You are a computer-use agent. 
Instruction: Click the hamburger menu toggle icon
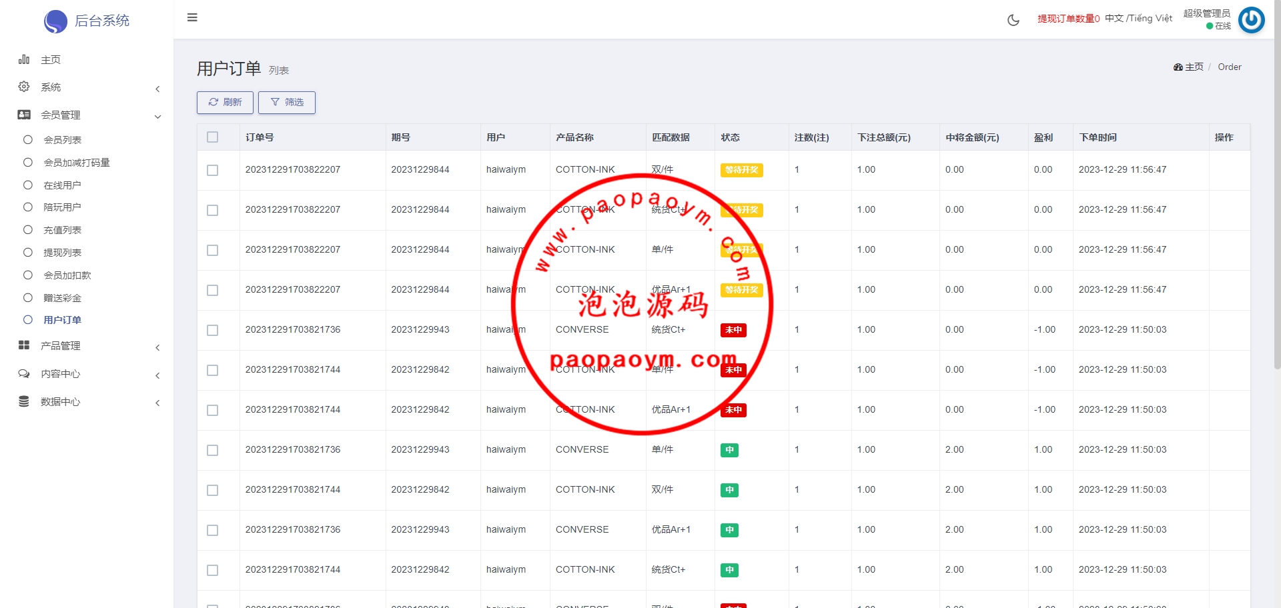pyautogui.click(x=192, y=17)
